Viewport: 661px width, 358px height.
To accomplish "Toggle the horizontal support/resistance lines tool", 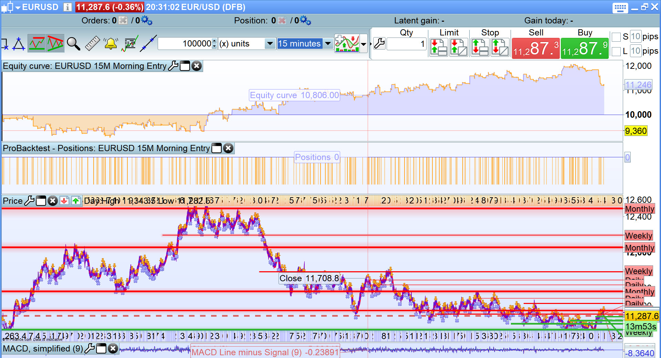I will [36, 44].
